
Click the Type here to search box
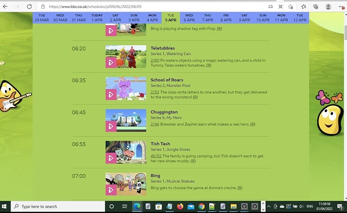coord(58,206)
